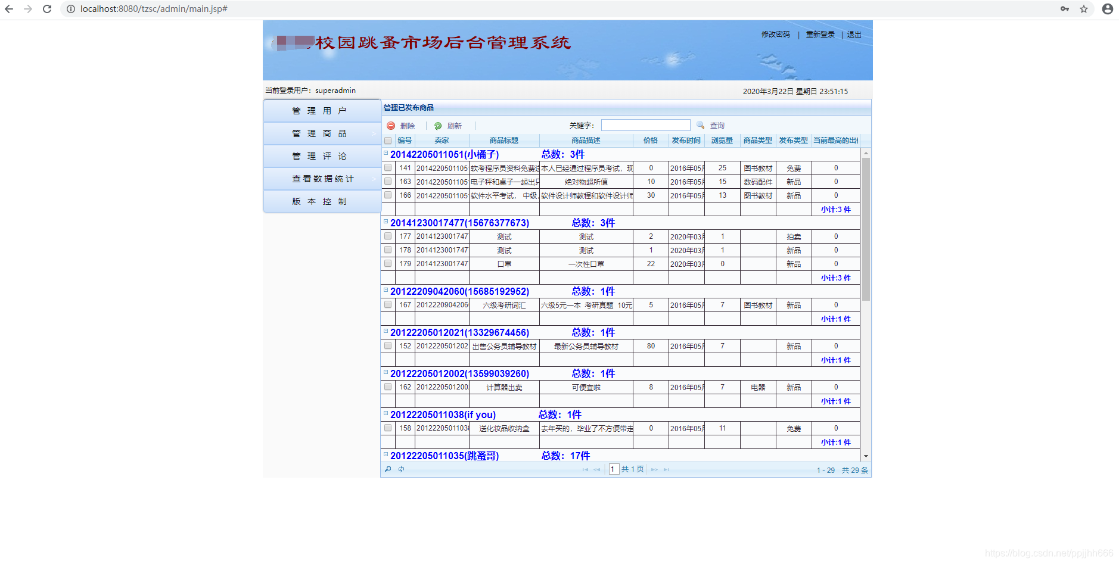
Task: Click the 修改密码 link in header
Action: (775, 35)
